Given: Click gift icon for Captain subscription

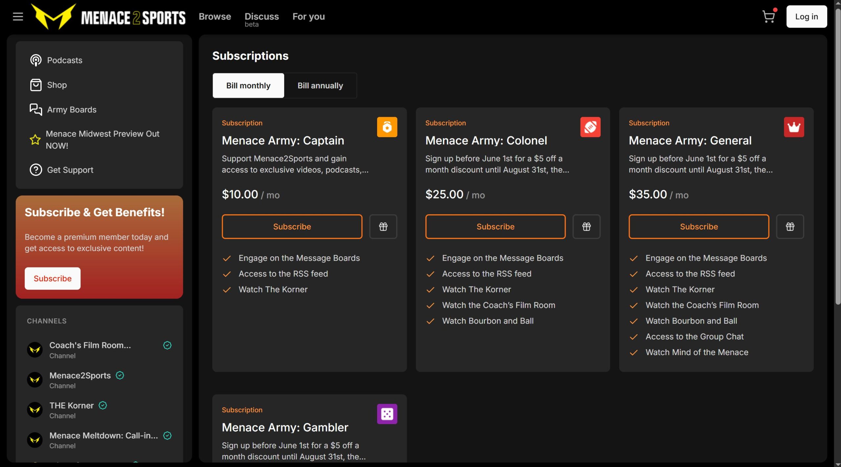Looking at the screenshot, I should point(383,226).
